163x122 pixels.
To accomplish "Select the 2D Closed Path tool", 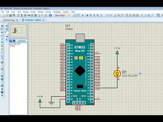I will pos(2,86).
